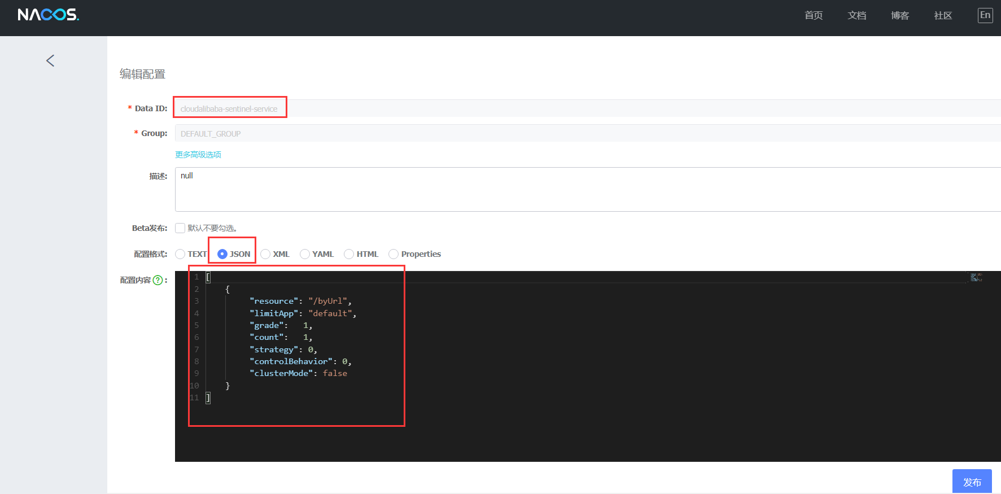
Task: Click the back arrow icon
Action: coord(50,60)
